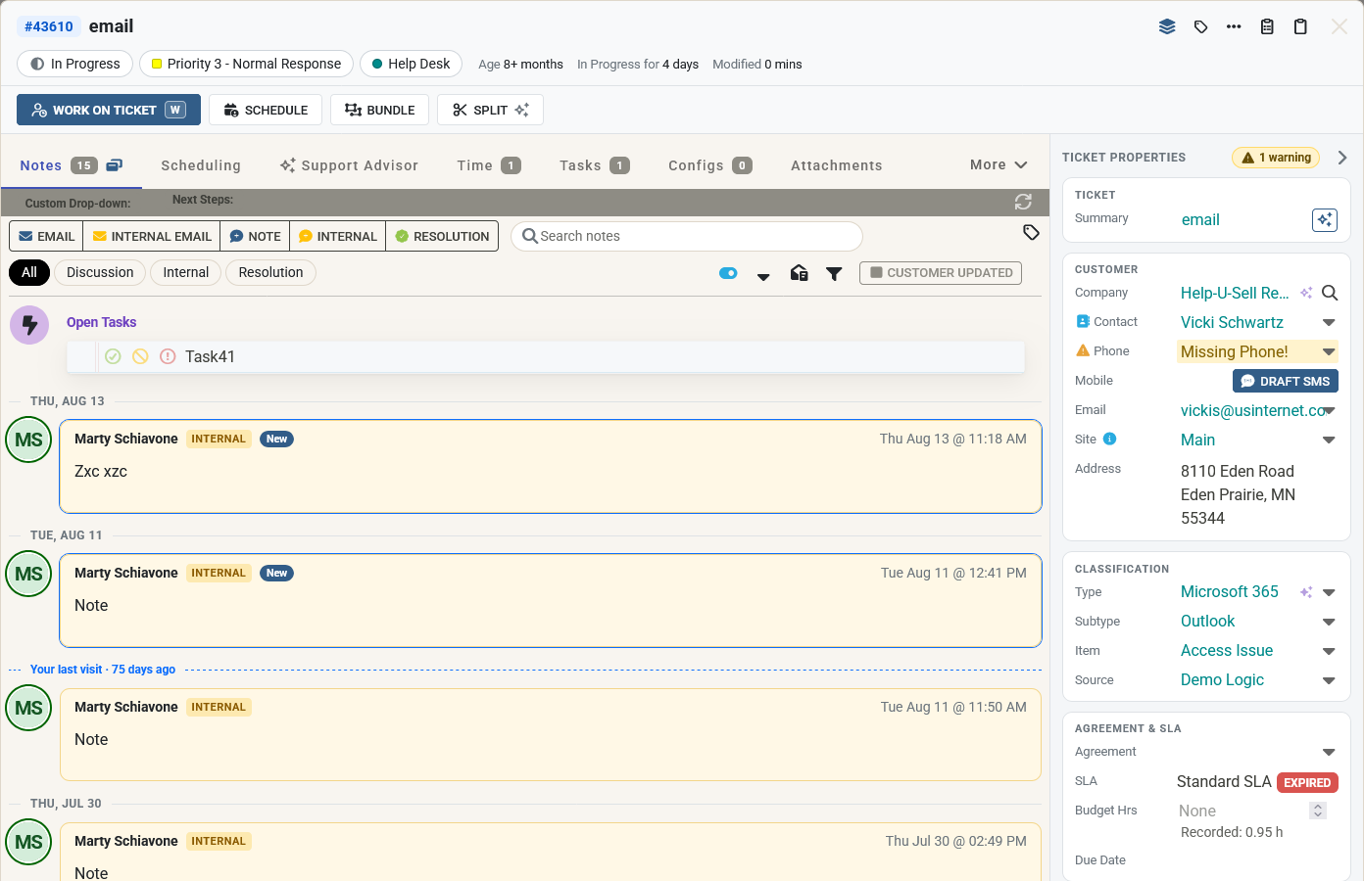Click the AI sparkle button beside Summary
Viewport: 1364px width, 881px height.
point(1324,220)
